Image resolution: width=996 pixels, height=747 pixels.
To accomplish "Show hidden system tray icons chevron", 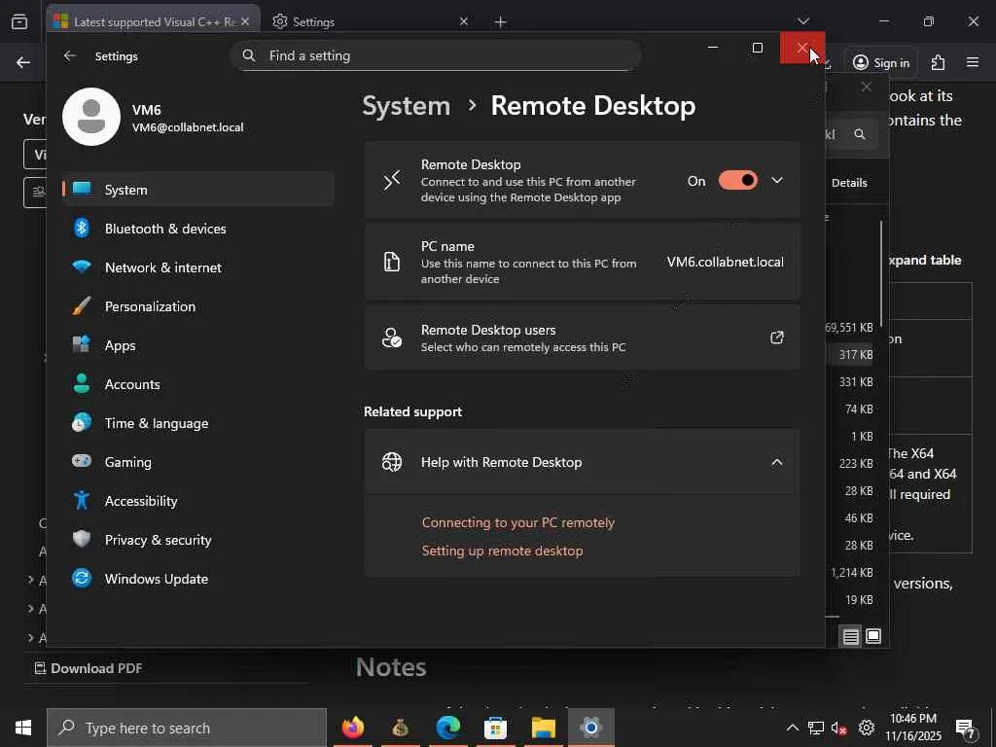I will (x=792, y=728).
